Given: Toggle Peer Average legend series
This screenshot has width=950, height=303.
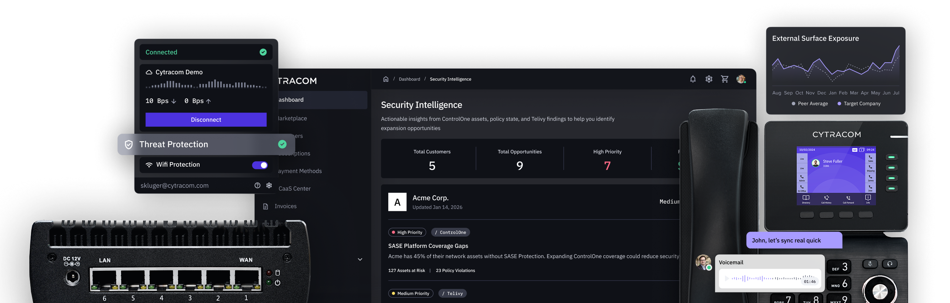Looking at the screenshot, I should click(x=809, y=104).
